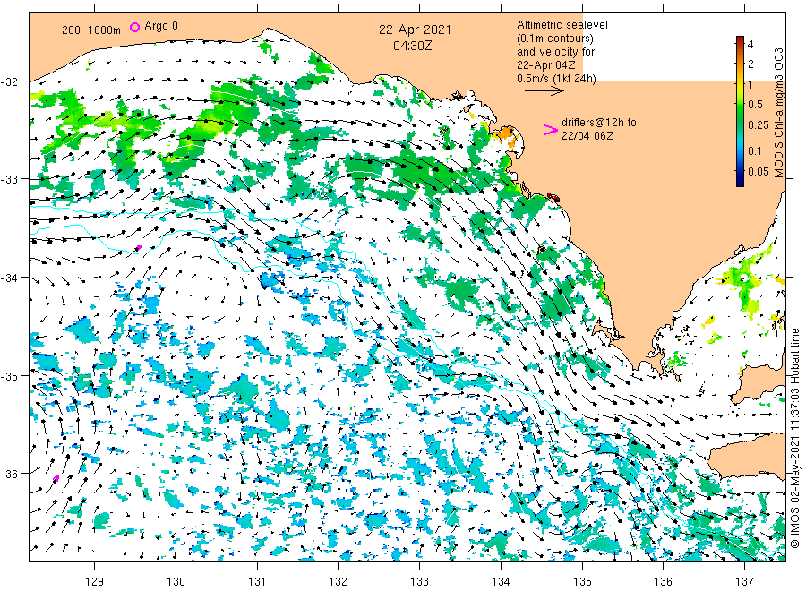Click the 'Argo 0' legend label
Viewport: 806px width, 591px height.
click(x=161, y=26)
